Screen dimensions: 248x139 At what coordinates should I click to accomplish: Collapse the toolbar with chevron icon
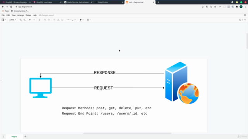coord(245,20)
